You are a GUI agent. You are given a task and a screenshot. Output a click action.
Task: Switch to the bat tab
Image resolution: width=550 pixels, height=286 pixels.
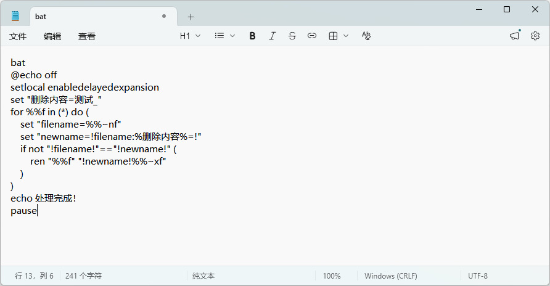coord(104,17)
